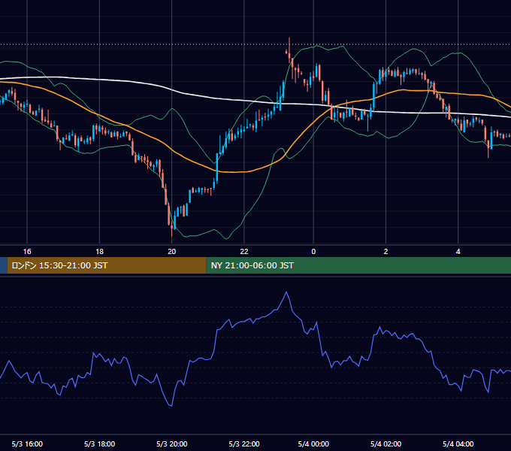
Task: Click the 5/4 00:00 time label
Action: tap(313, 443)
